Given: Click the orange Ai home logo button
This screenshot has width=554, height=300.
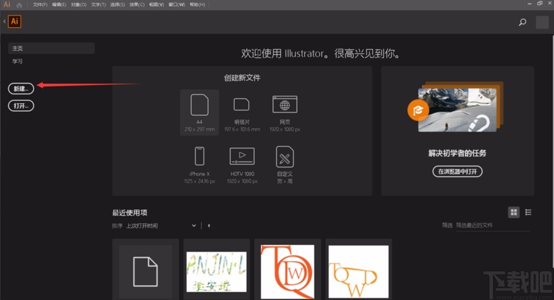Looking at the screenshot, I should click(14, 21).
